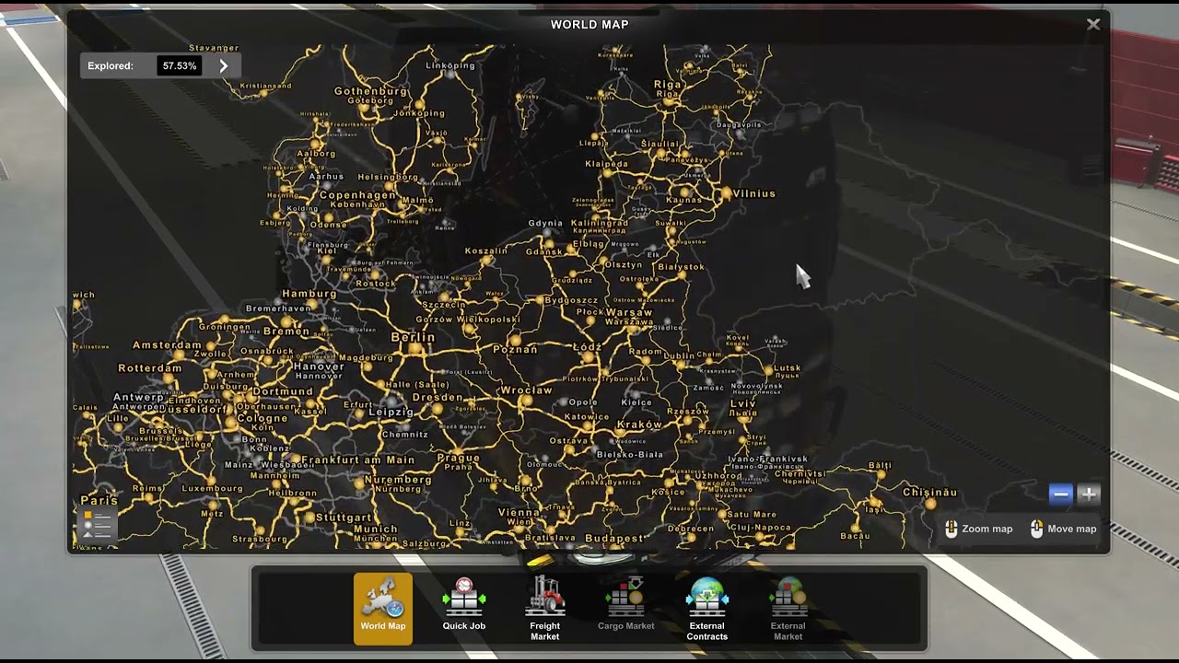Screen dimensions: 1179x663
Task: Click the Kraków city label
Action: tap(639, 425)
